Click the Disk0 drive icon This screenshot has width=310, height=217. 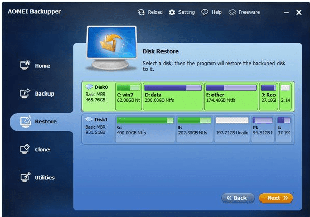click(x=89, y=86)
